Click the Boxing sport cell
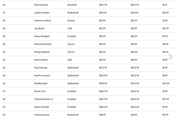This screenshot has height=118, width=176. pos(71,20)
